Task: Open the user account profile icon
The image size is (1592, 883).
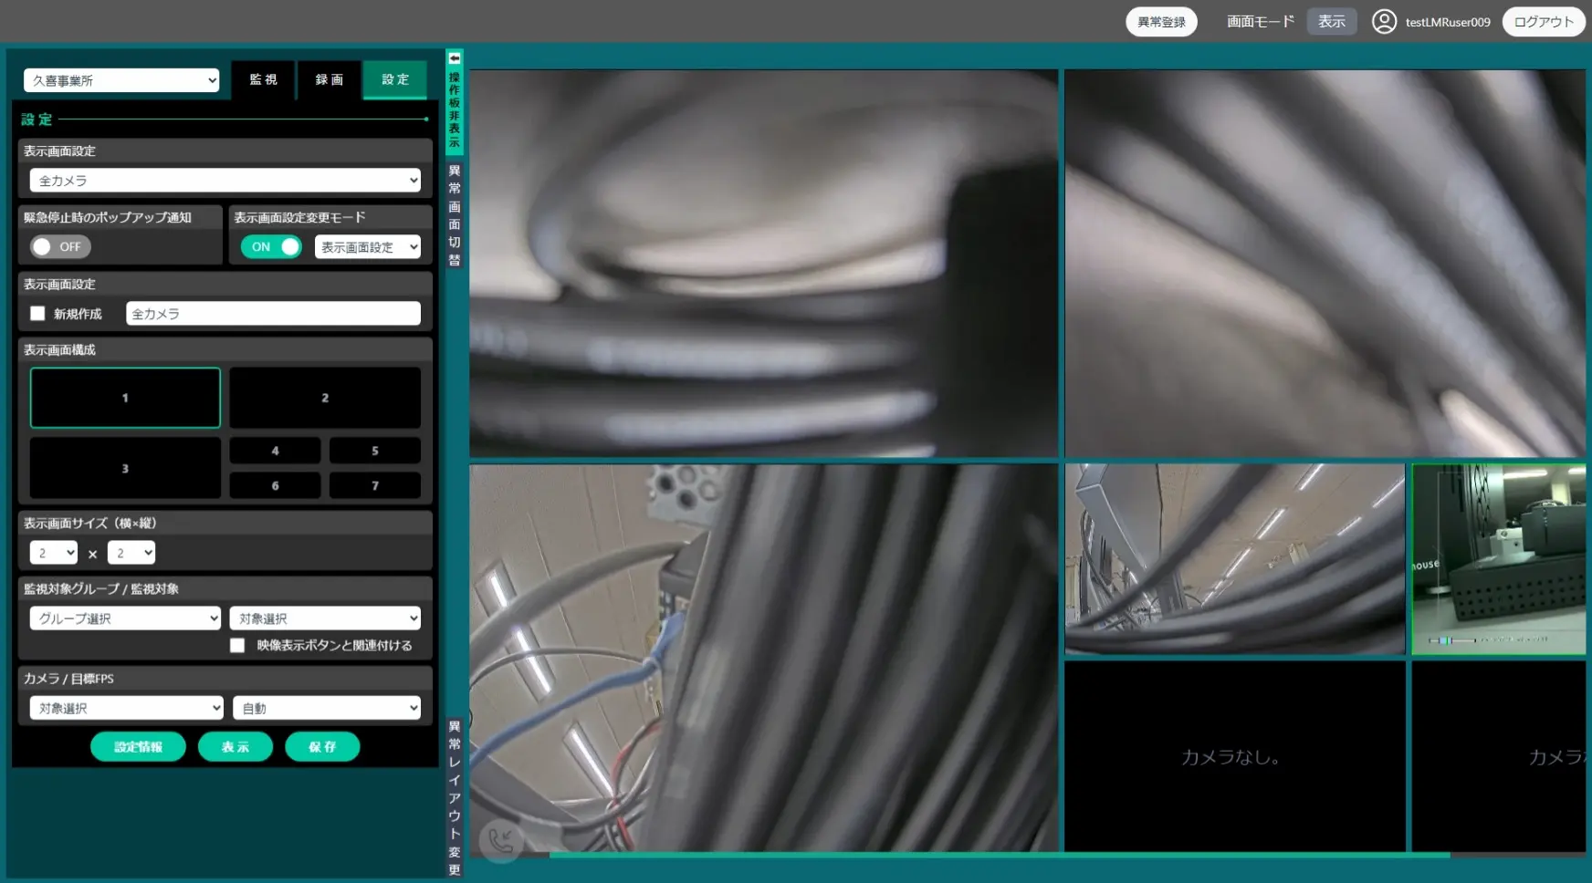Action: pos(1384,21)
